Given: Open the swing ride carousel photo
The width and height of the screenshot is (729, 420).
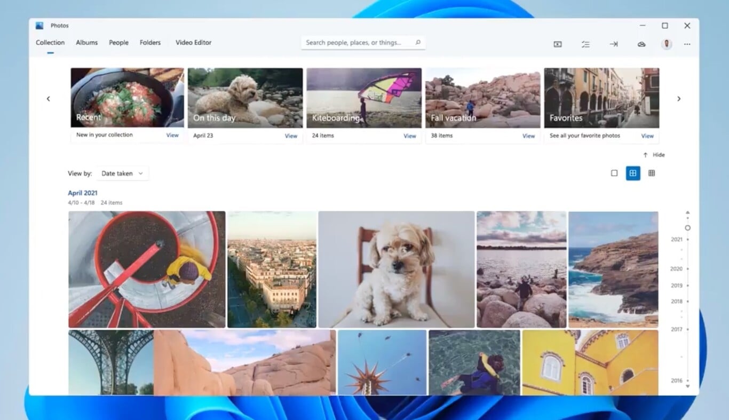Looking at the screenshot, I should pyautogui.click(x=382, y=362).
